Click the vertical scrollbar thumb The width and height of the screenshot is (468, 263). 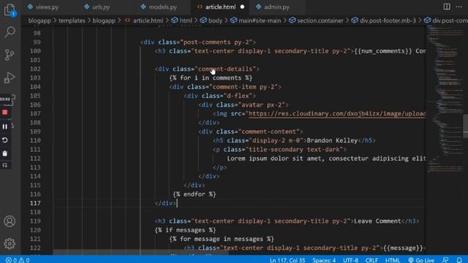[465, 126]
